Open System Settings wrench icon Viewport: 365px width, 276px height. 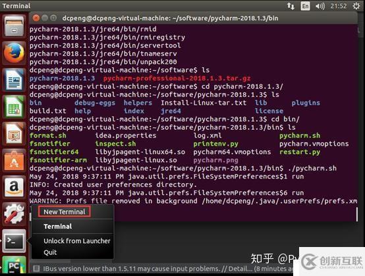pyautogui.click(x=14, y=214)
